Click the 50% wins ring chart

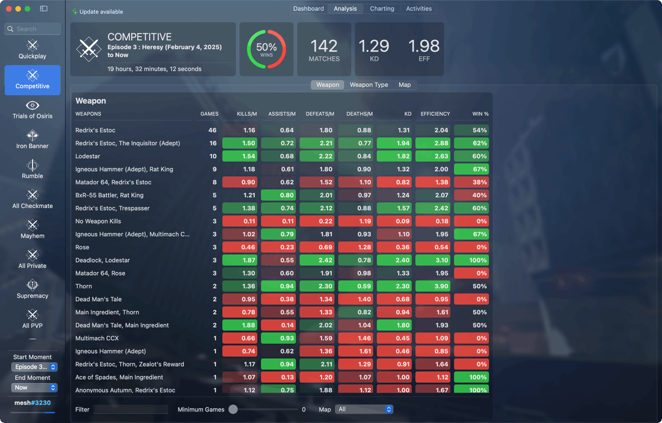pos(266,49)
